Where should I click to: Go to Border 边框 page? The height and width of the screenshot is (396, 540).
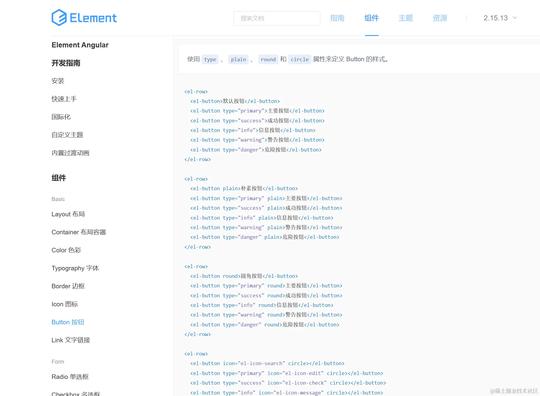tap(68, 286)
